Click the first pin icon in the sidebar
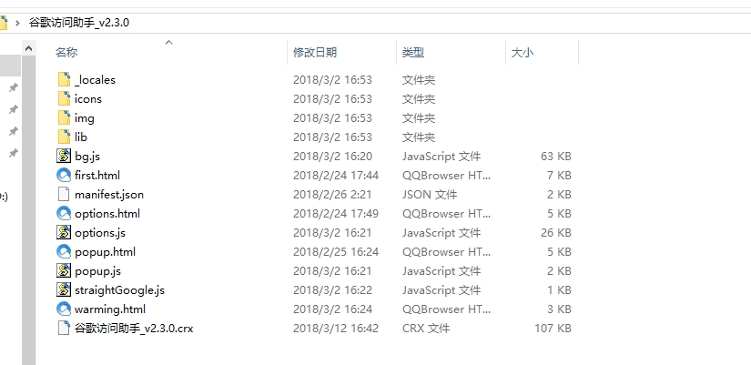 13,88
